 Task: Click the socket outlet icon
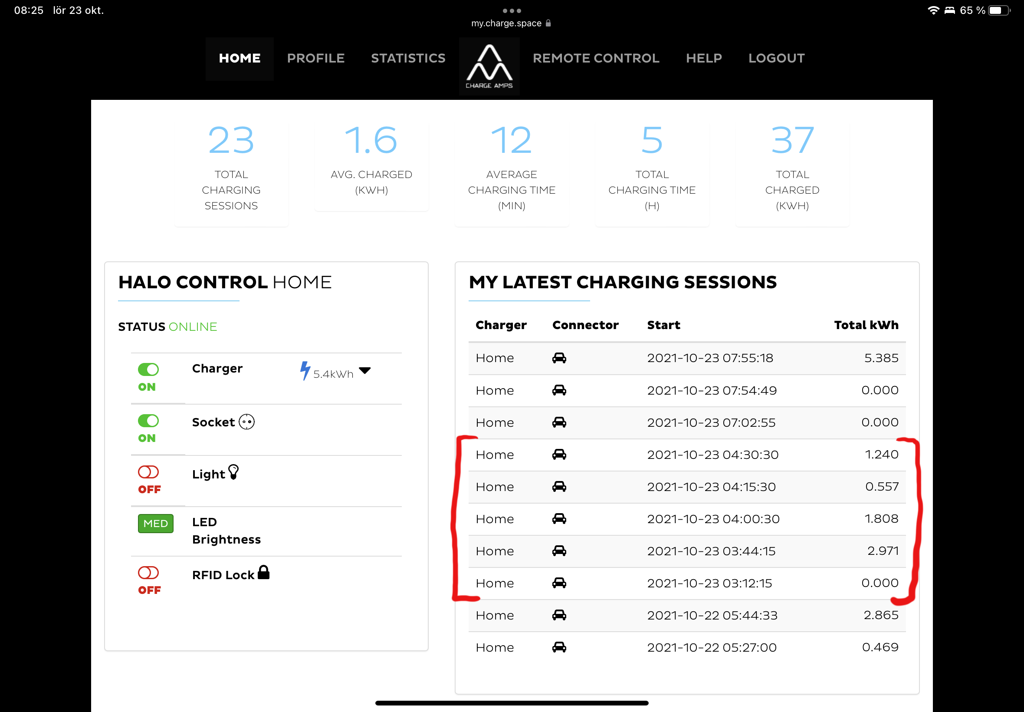pyautogui.click(x=246, y=422)
